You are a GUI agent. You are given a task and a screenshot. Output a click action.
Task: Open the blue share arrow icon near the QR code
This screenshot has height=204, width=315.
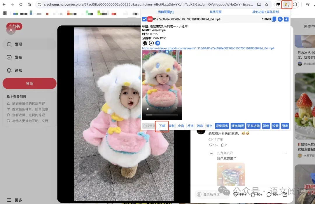point(158,43)
